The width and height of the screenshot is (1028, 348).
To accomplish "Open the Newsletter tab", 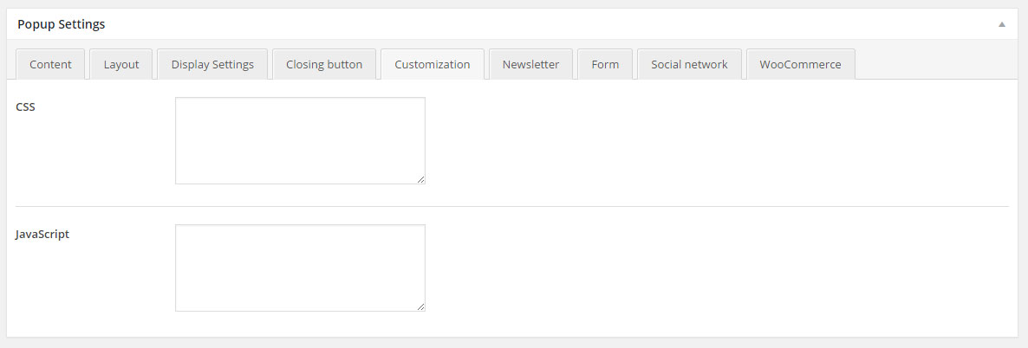I will 530,64.
